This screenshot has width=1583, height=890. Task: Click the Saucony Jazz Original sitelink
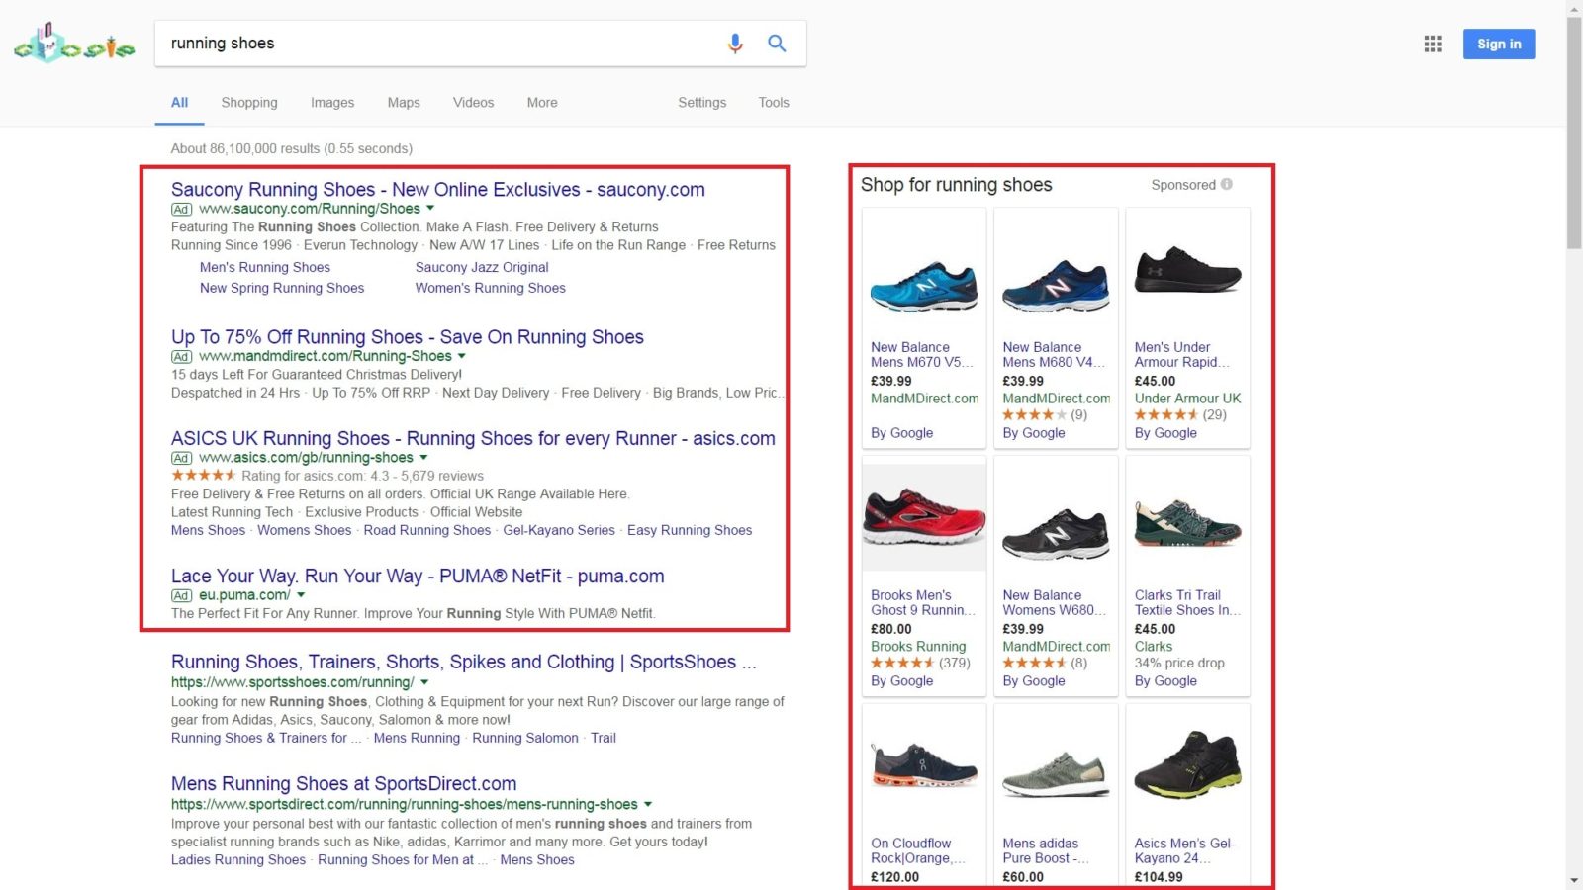click(482, 267)
